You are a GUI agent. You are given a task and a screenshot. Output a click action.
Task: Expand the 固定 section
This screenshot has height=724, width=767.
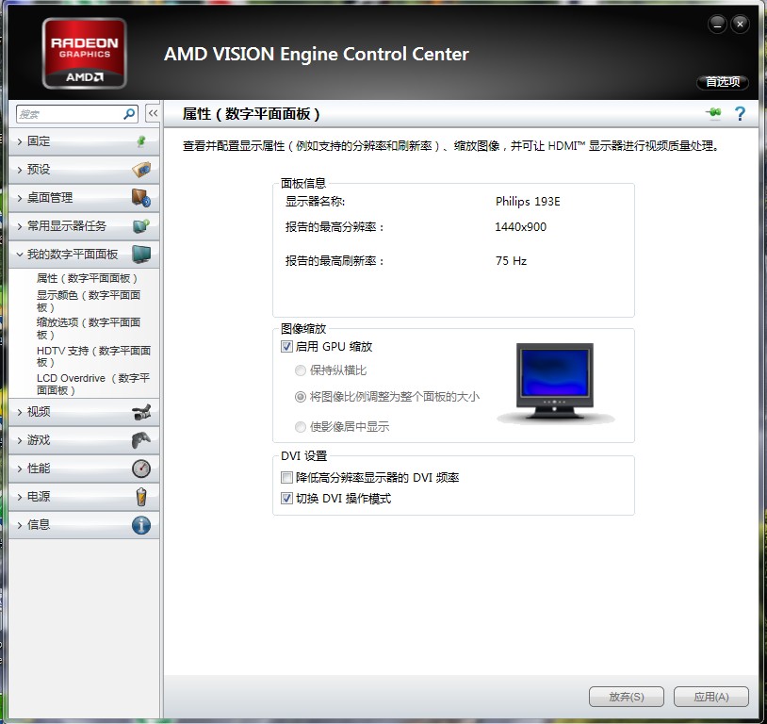pos(84,141)
